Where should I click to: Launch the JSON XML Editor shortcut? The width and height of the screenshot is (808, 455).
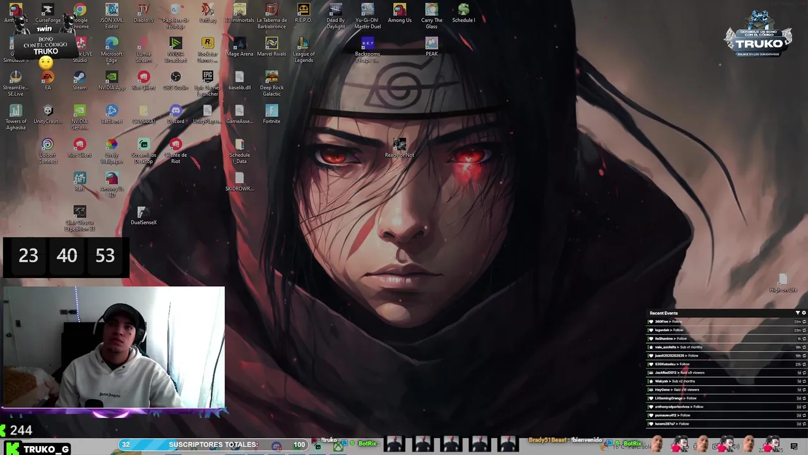pos(112,16)
